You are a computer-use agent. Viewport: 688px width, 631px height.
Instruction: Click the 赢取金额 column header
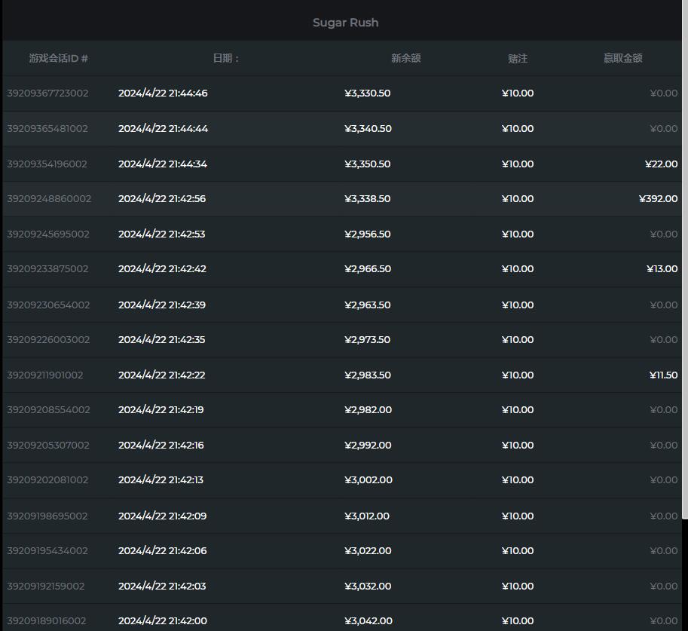tap(622, 58)
